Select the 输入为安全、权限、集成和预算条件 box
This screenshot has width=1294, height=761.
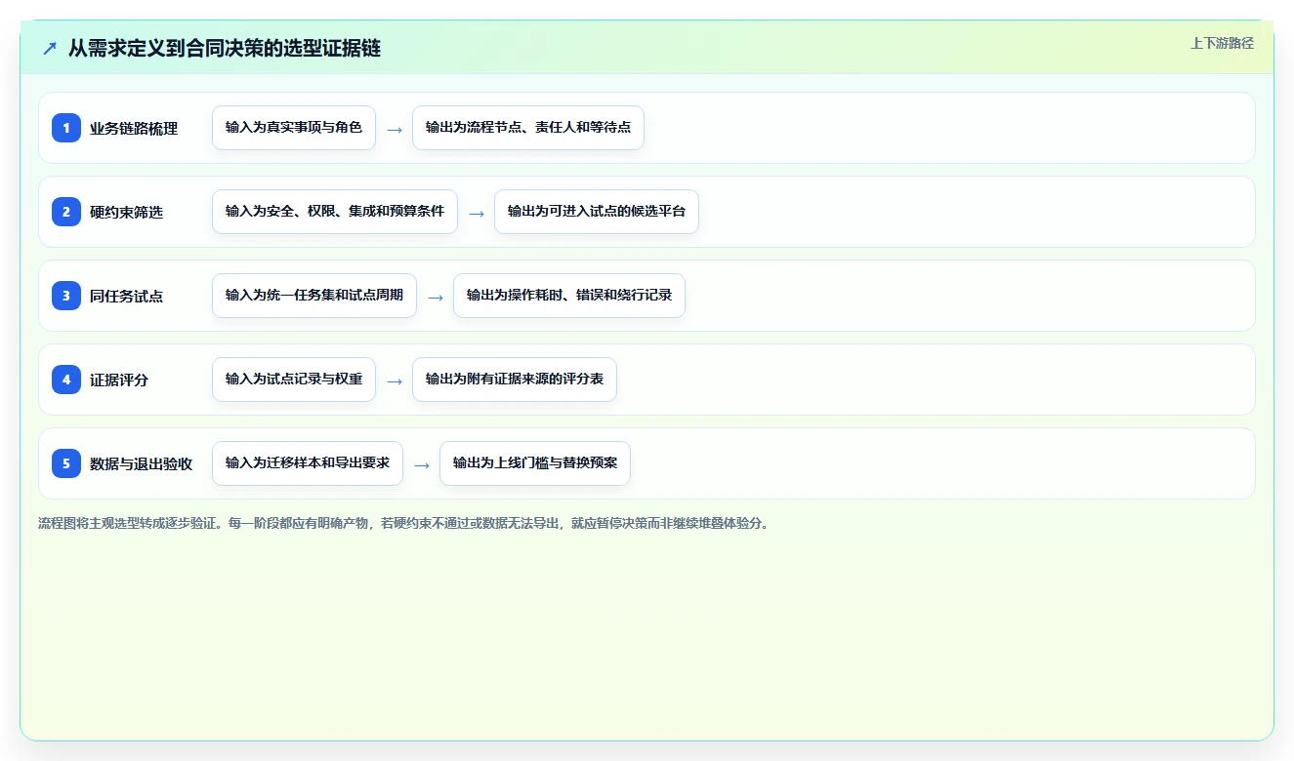(335, 212)
